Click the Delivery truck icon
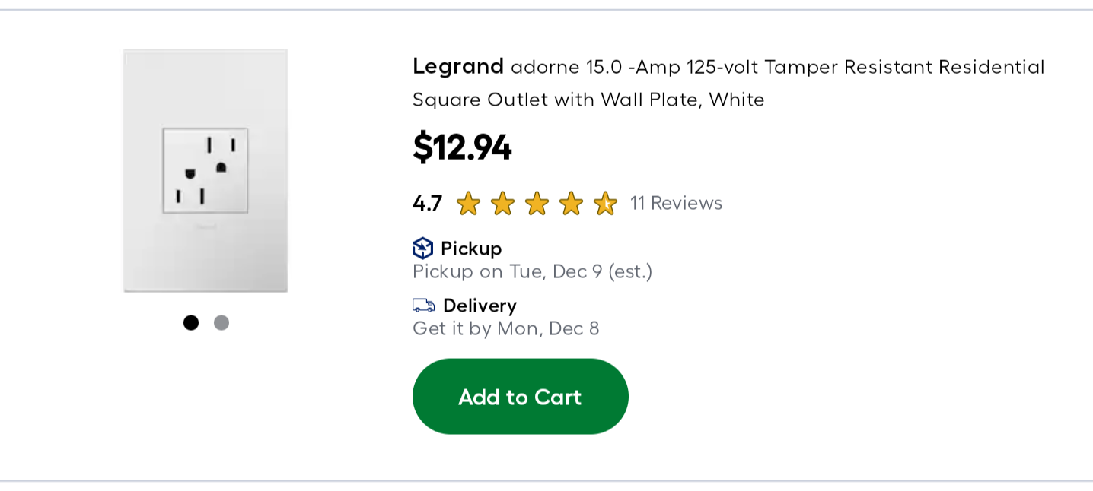1093x491 pixels. coord(424,306)
